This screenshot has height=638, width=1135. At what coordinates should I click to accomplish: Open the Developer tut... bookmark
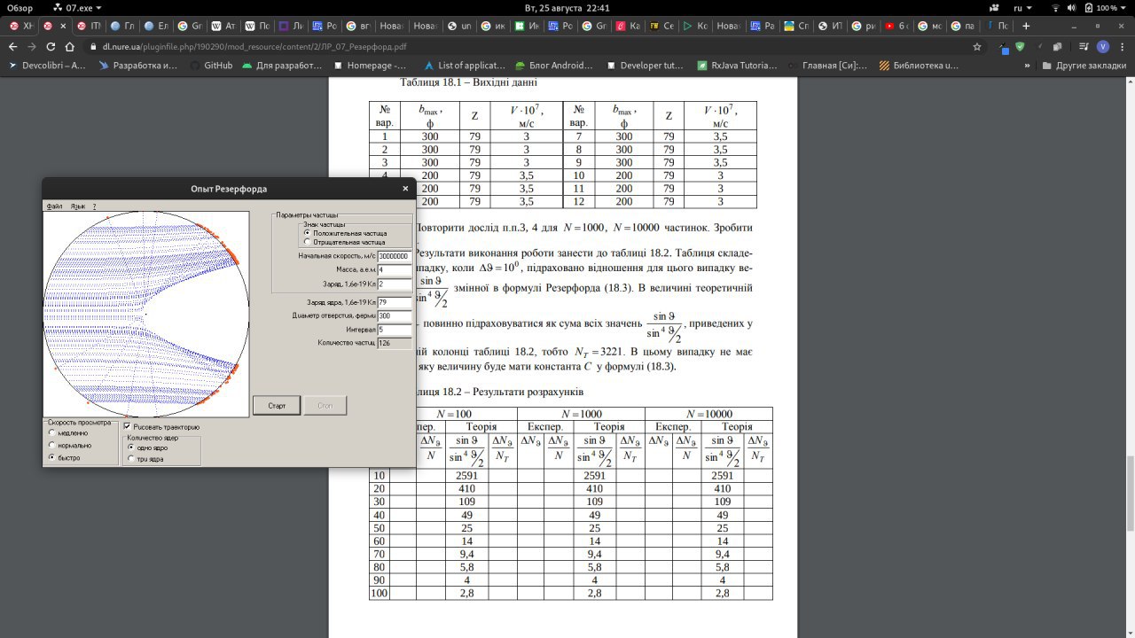tap(644, 66)
